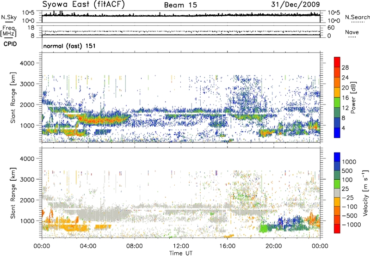Click the '16:00' time axis tick
370x256 pixels.
227,246
